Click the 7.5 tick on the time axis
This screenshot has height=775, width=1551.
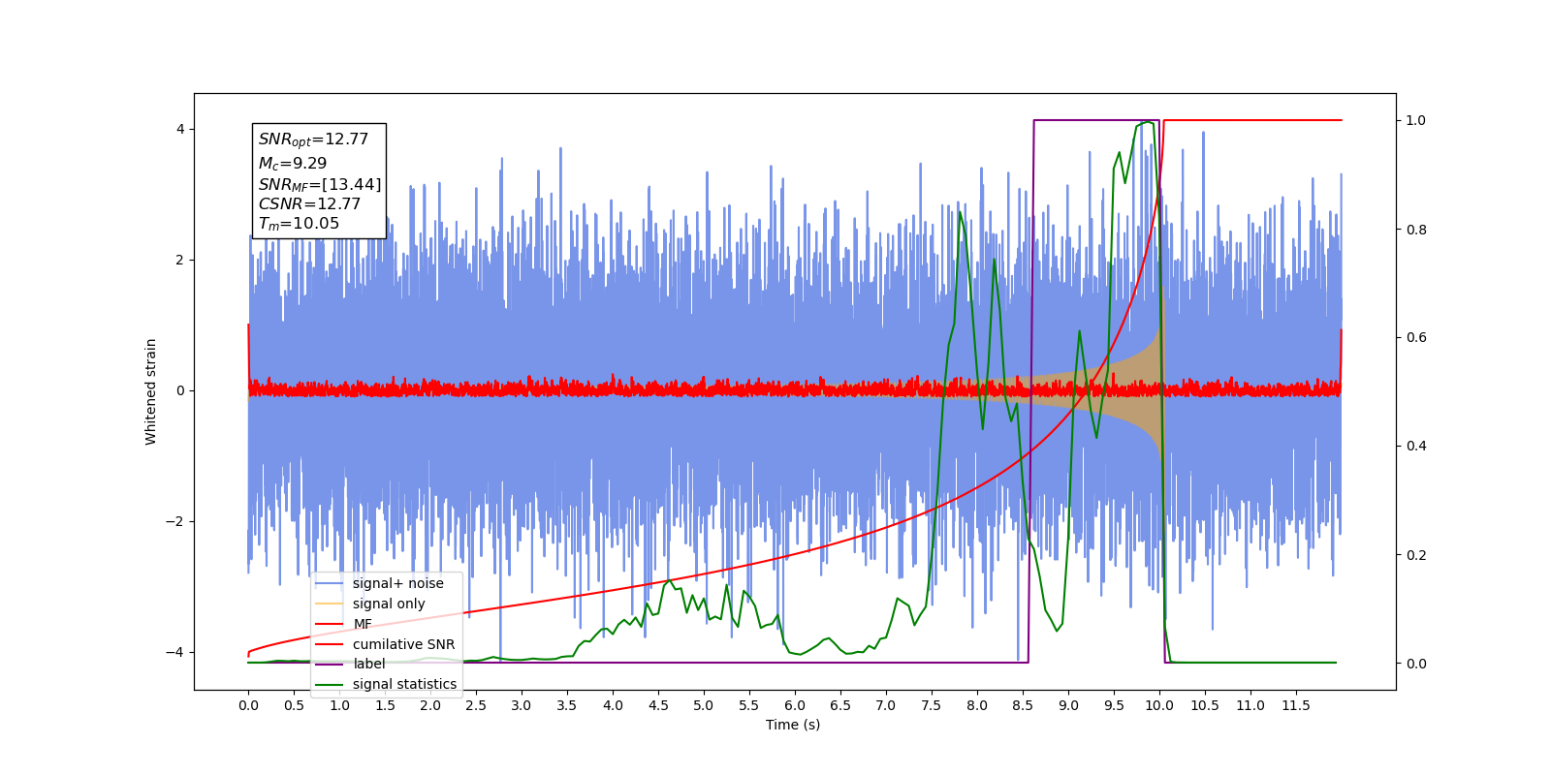click(932, 705)
